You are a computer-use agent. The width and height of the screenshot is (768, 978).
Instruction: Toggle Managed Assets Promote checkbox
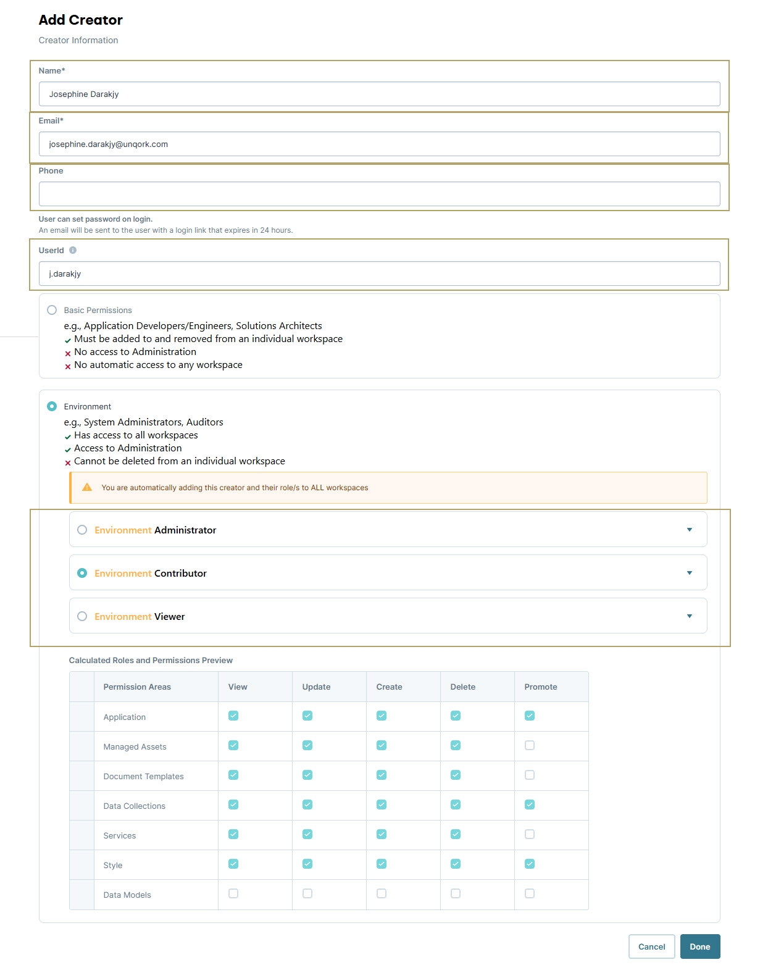click(x=530, y=745)
